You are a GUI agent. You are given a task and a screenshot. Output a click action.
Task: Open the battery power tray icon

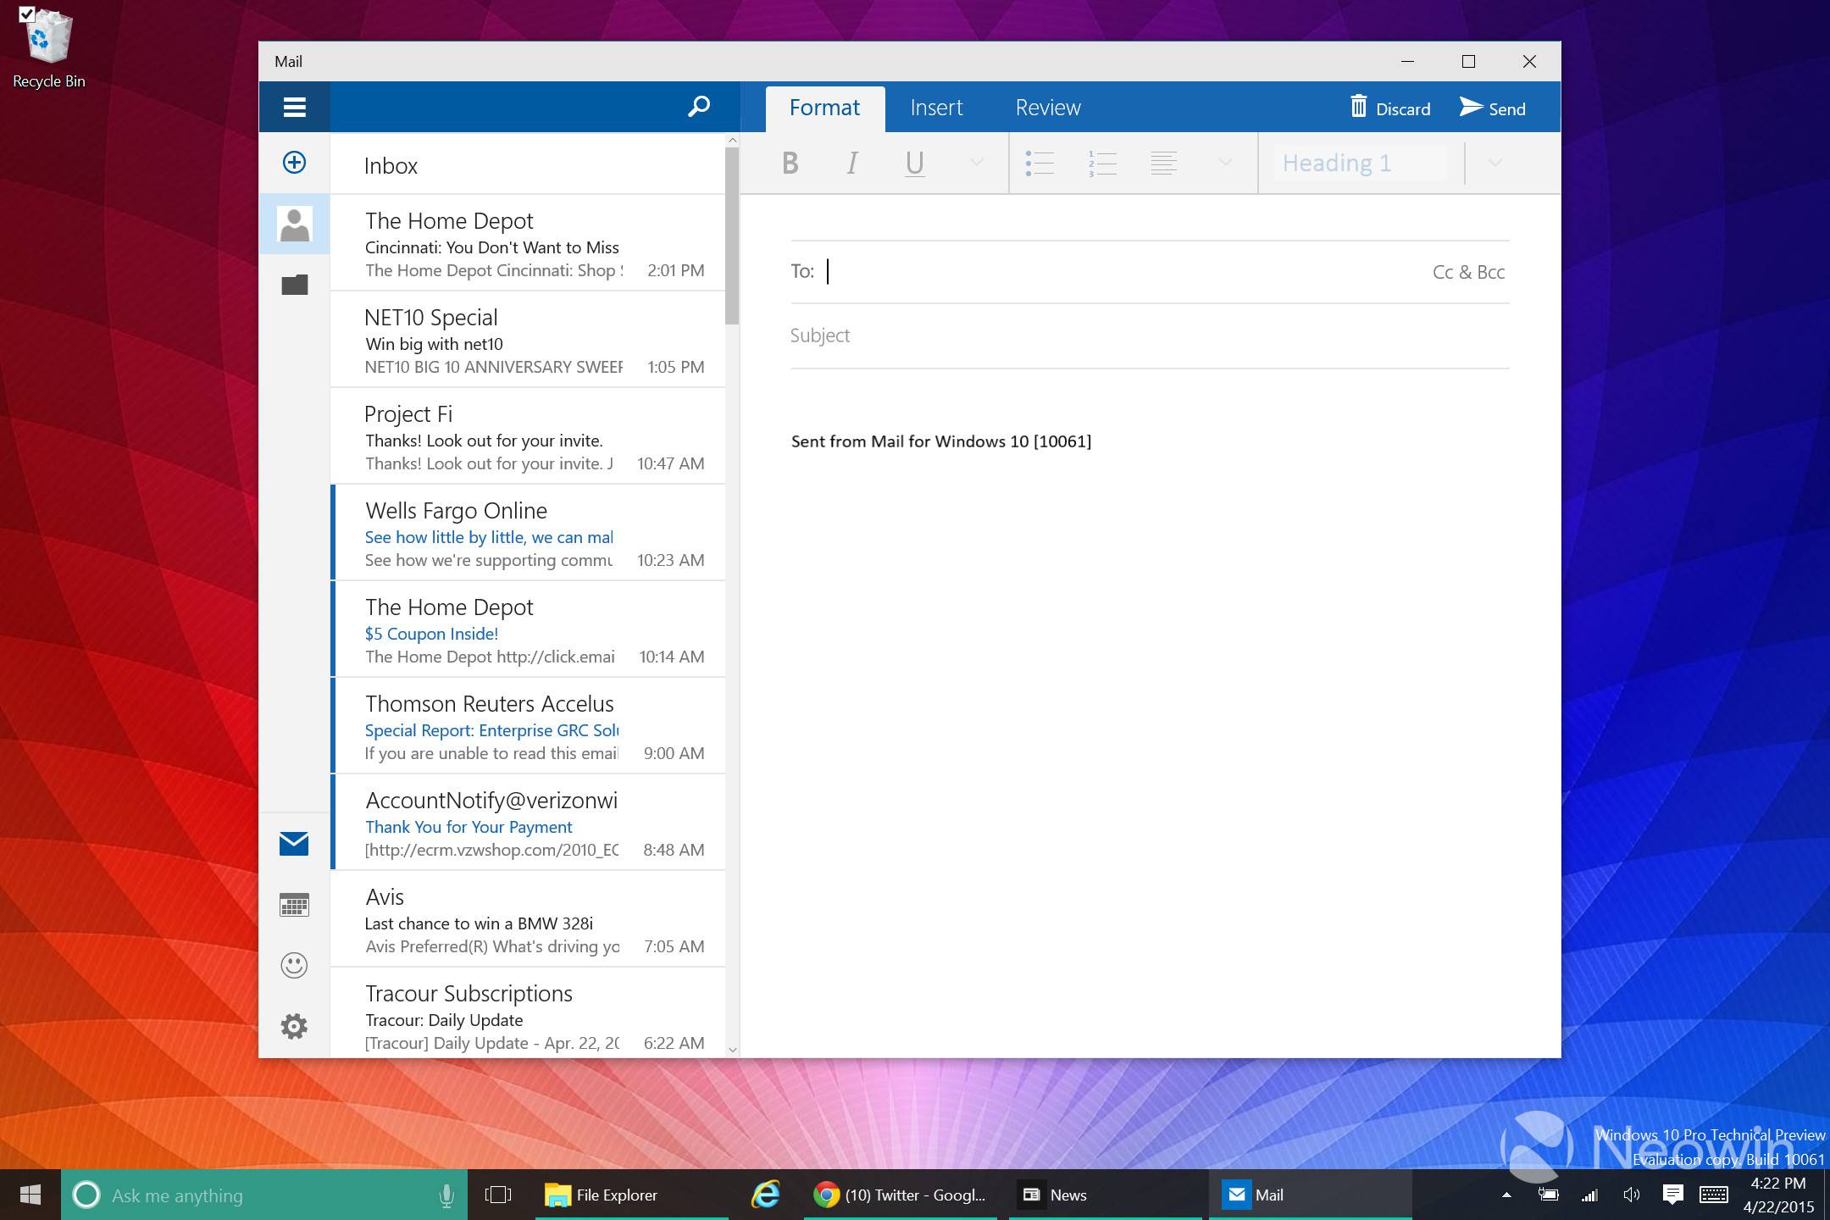tap(1548, 1195)
